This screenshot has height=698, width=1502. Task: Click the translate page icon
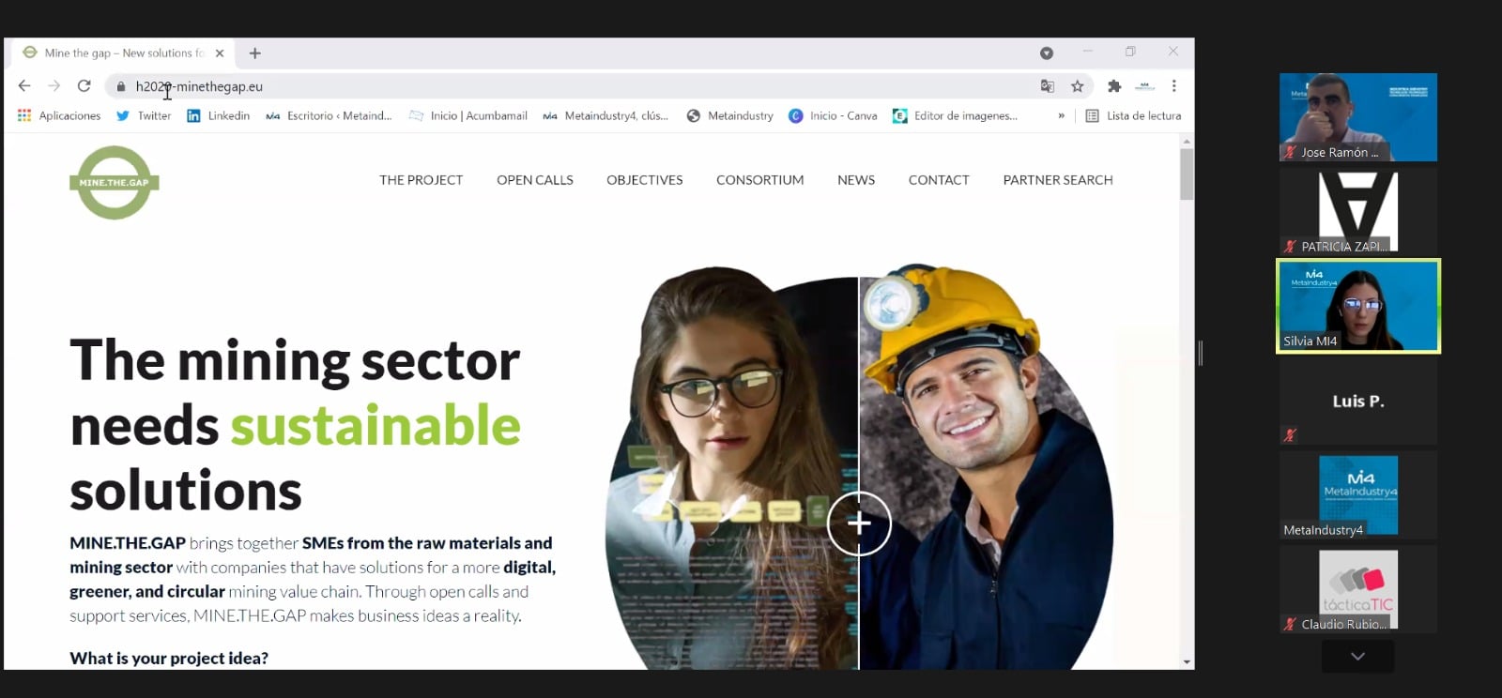pyautogui.click(x=1048, y=86)
